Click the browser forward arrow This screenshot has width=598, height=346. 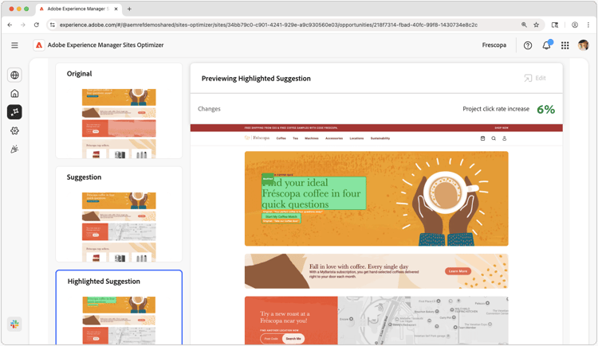tap(23, 25)
